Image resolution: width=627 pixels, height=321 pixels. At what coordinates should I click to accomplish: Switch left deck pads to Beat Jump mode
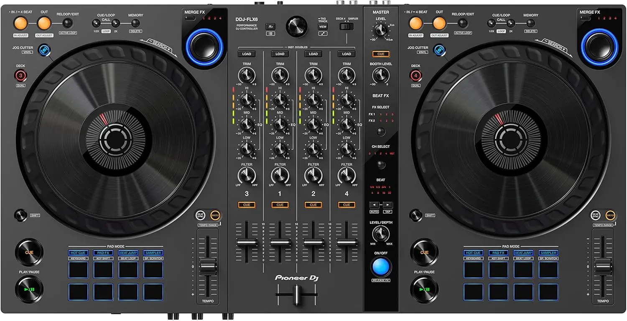128,253
